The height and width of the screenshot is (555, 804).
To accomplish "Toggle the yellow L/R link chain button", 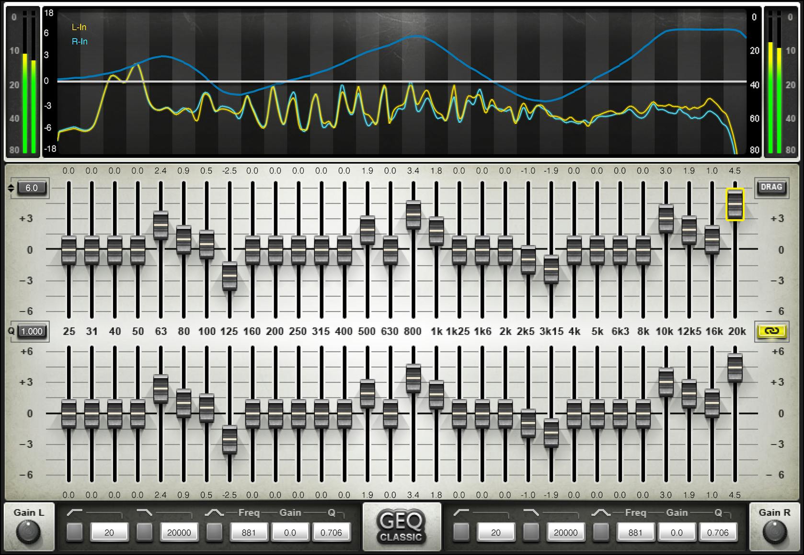I will click(772, 331).
